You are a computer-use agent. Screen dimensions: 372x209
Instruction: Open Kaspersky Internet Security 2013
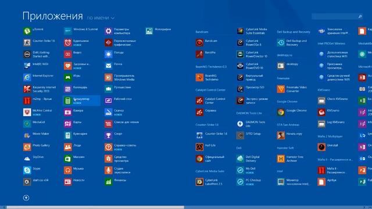[x=40, y=89]
